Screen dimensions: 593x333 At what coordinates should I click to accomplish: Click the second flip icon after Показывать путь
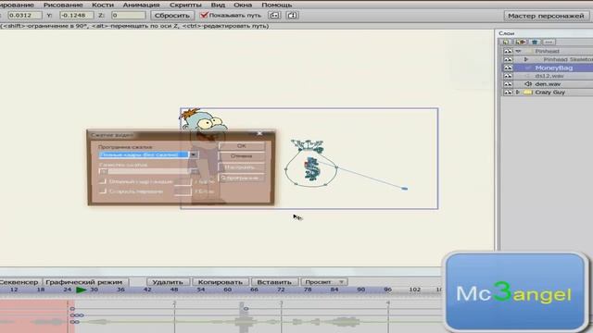coord(292,15)
